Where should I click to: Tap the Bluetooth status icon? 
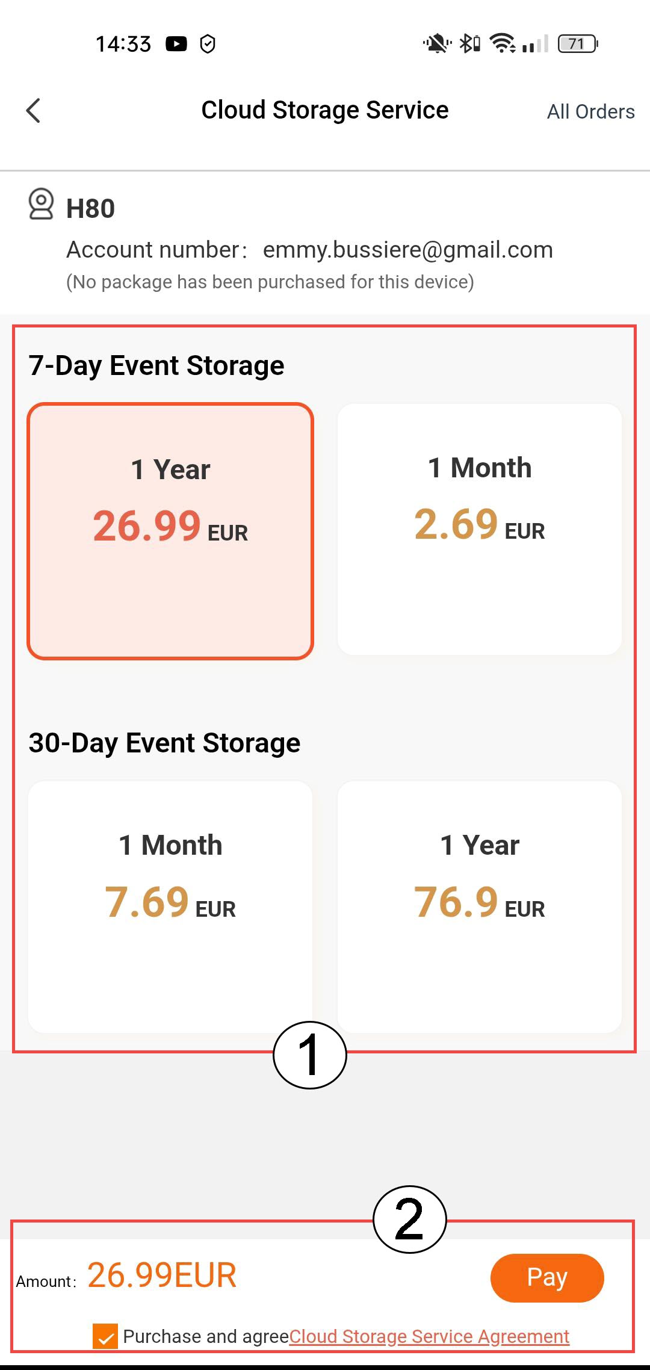(x=469, y=44)
